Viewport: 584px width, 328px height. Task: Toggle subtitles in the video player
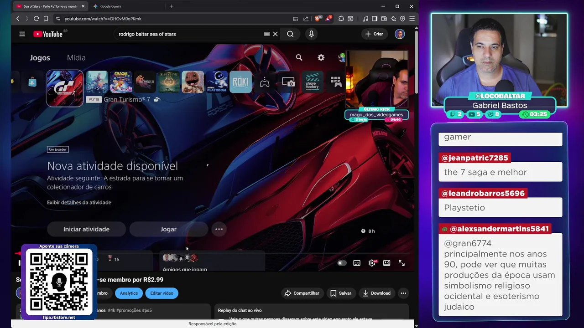click(x=357, y=263)
